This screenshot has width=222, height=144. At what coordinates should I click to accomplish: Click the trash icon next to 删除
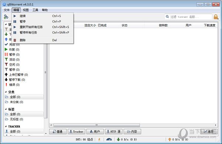pos(15,40)
